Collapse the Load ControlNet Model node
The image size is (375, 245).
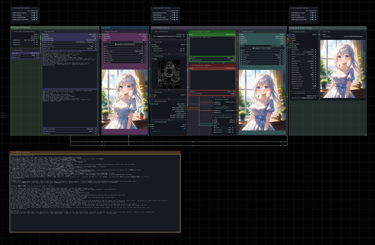click(x=153, y=31)
